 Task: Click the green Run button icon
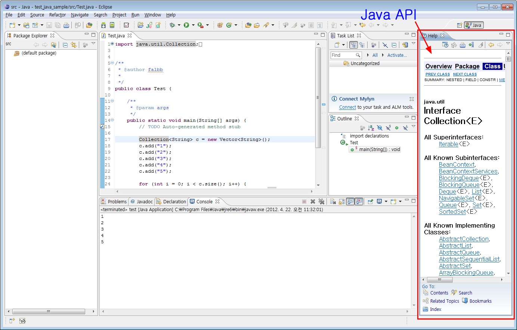click(x=186, y=25)
